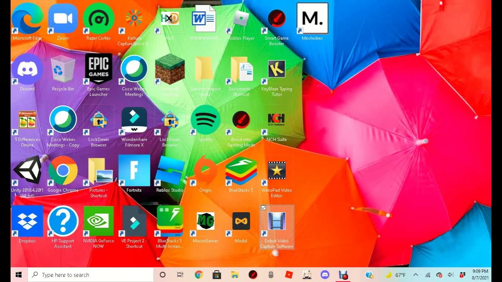Click the Debut Video Capture taskbar button
Viewport: 502px width, 282px height.
[x=343, y=275]
